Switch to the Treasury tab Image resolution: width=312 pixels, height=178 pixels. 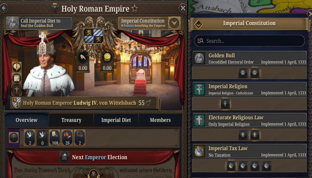(71, 120)
